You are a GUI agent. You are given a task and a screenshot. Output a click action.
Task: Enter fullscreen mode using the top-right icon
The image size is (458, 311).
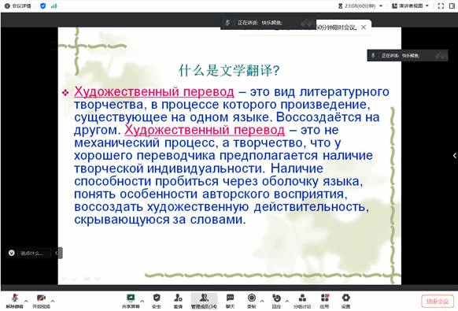[441, 6]
